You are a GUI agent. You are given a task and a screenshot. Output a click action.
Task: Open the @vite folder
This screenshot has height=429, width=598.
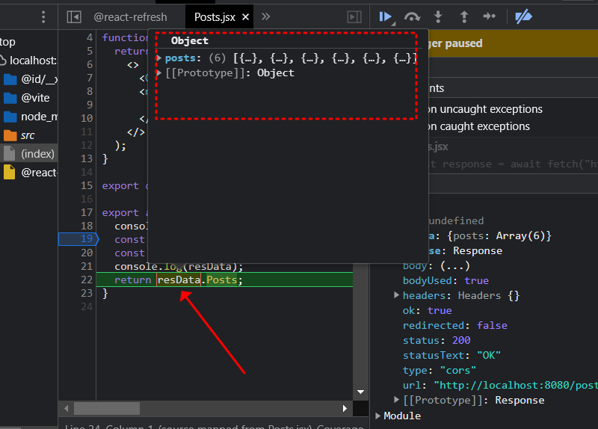pos(28,98)
